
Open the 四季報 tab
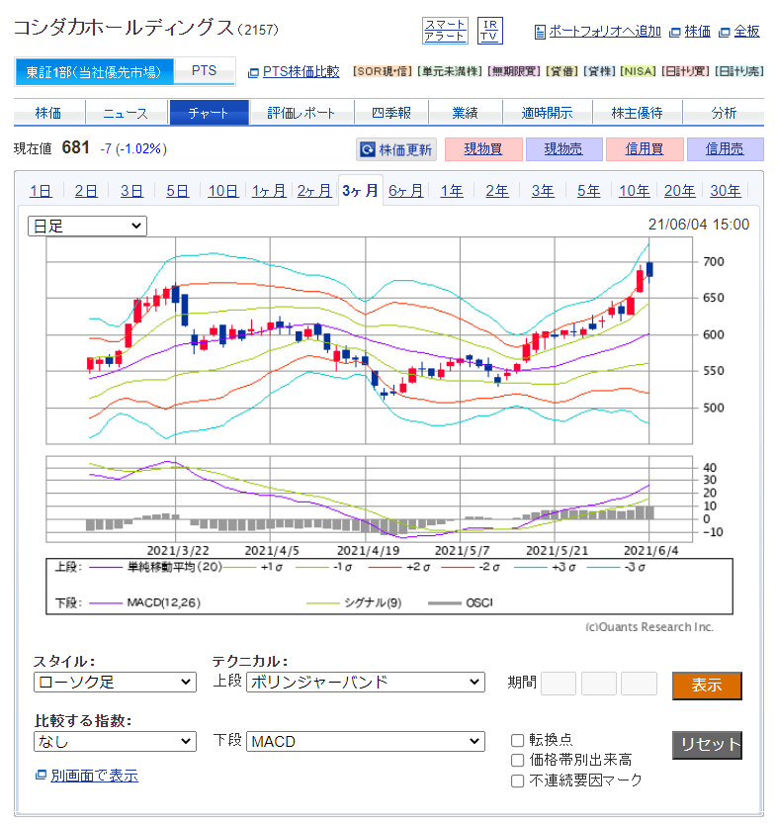pyautogui.click(x=391, y=113)
